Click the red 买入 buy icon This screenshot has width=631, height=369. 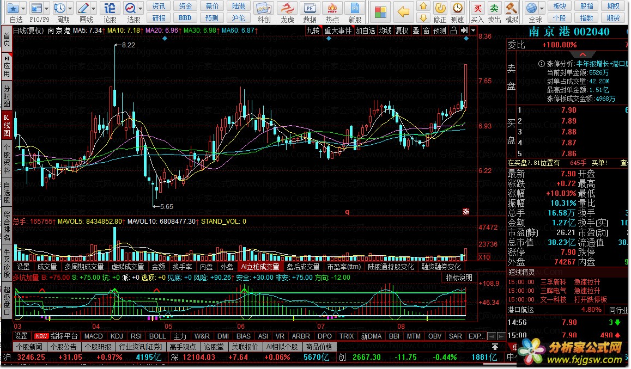(x=477, y=9)
